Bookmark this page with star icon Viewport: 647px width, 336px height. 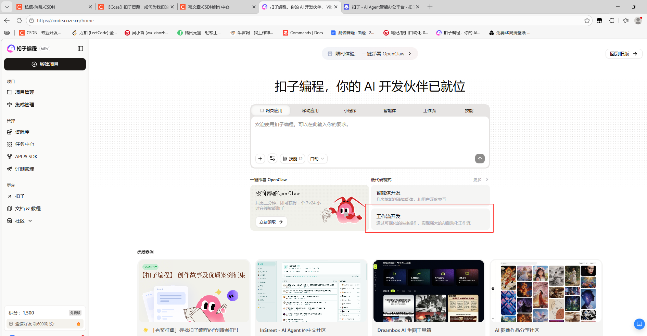[587, 21]
